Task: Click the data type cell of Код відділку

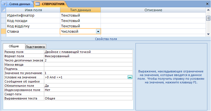Action: click(81, 26)
